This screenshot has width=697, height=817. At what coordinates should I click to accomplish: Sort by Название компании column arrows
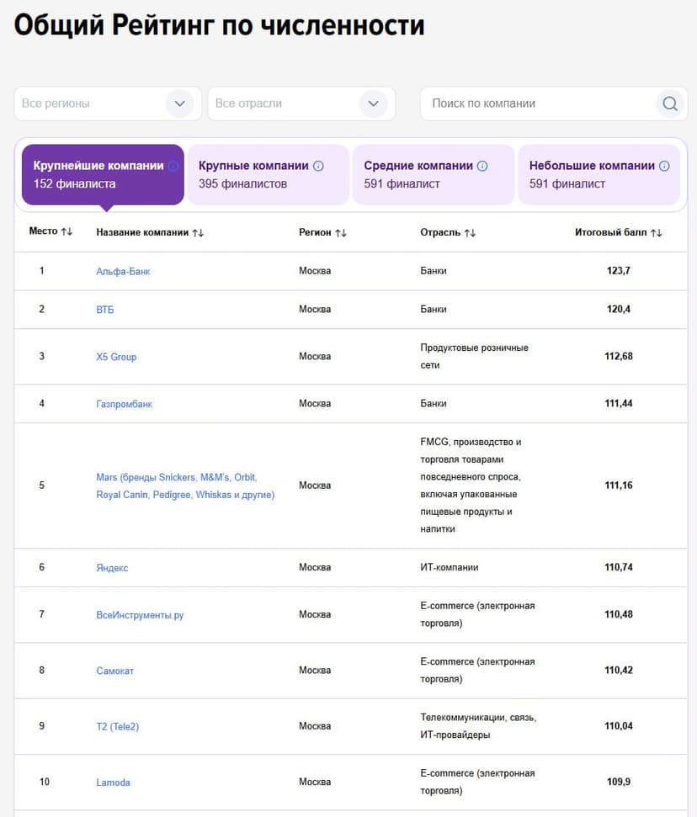click(x=198, y=232)
